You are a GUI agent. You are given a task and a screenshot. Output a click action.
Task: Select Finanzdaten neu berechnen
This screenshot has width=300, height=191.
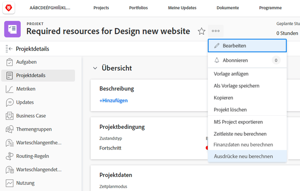click(247, 145)
